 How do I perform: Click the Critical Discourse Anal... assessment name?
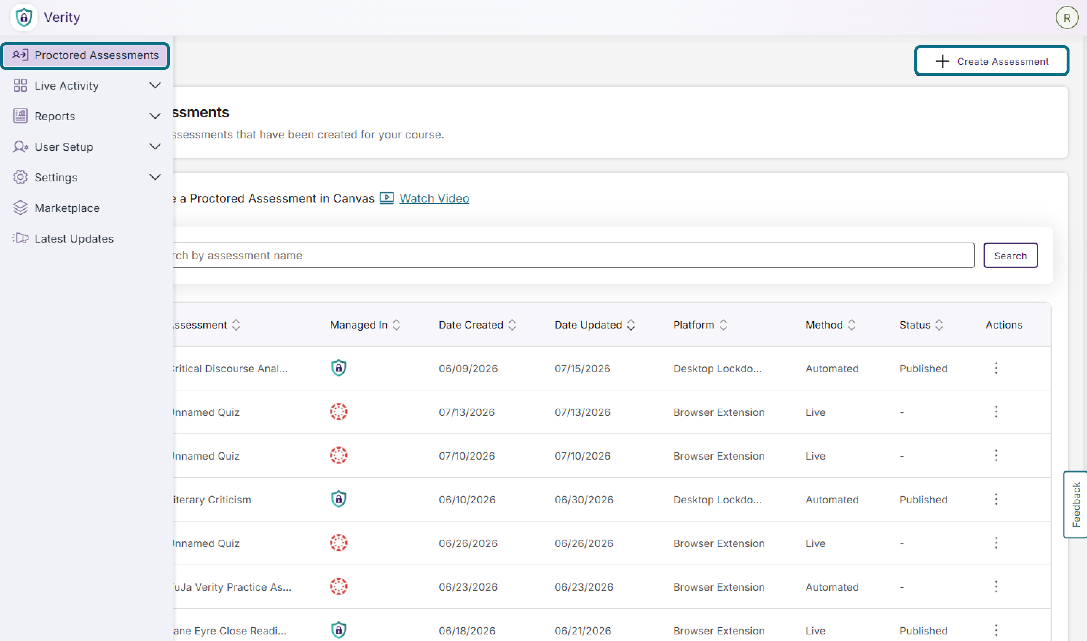pyautogui.click(x=230, y=369)
